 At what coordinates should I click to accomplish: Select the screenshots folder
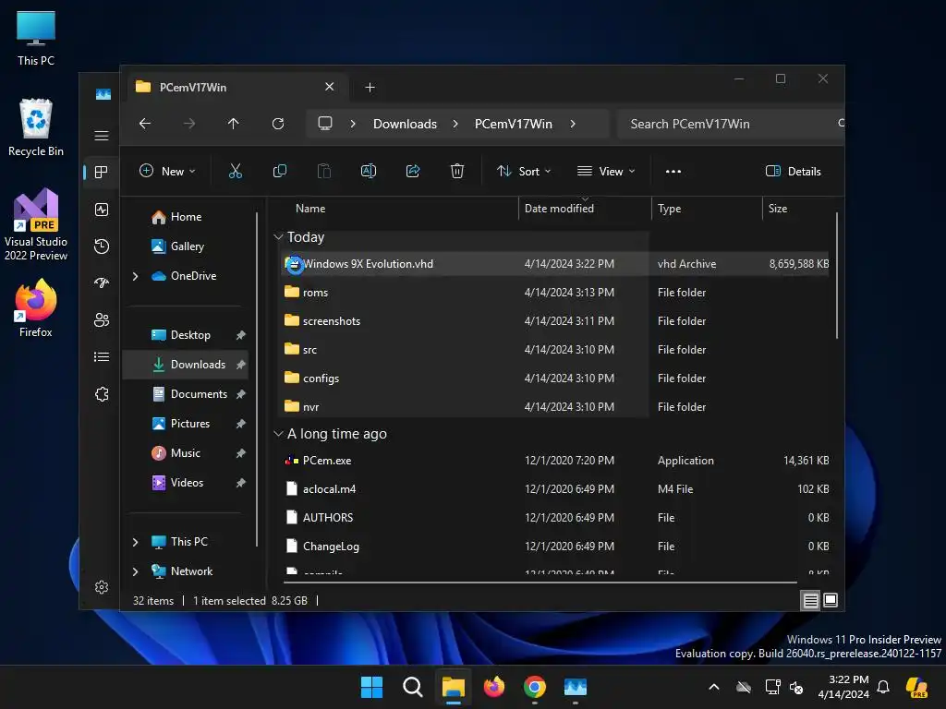pyautogui.click(x=554, y=320)
